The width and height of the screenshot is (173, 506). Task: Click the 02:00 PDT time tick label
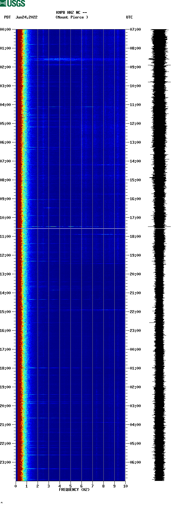(x=6, y=67)
